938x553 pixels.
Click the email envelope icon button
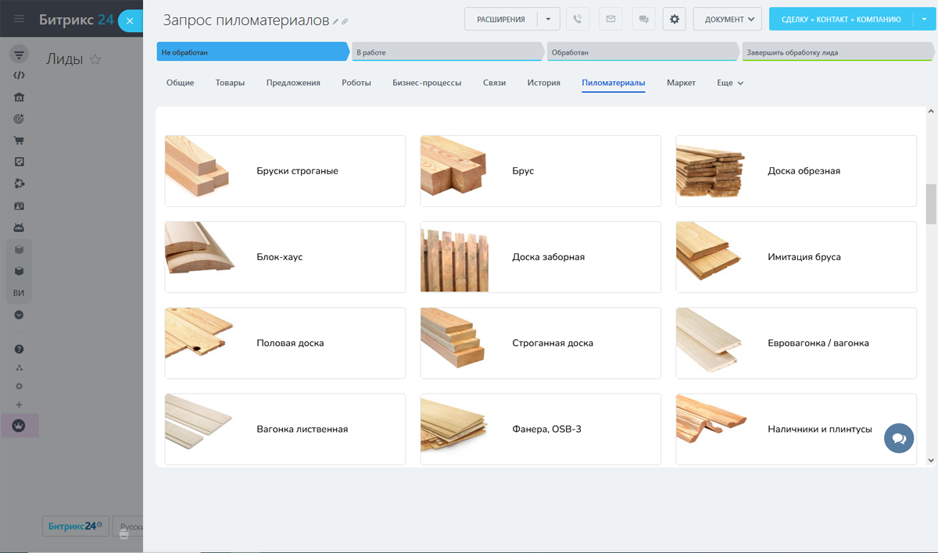610,20
